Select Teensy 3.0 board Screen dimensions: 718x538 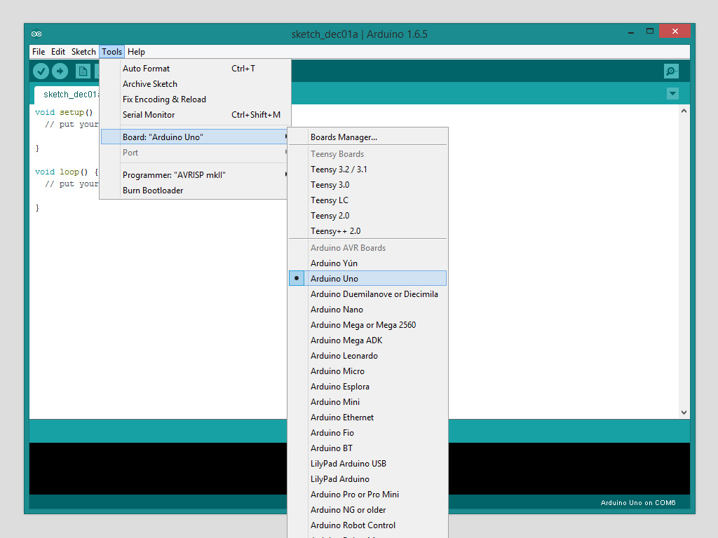coord(367,185)
